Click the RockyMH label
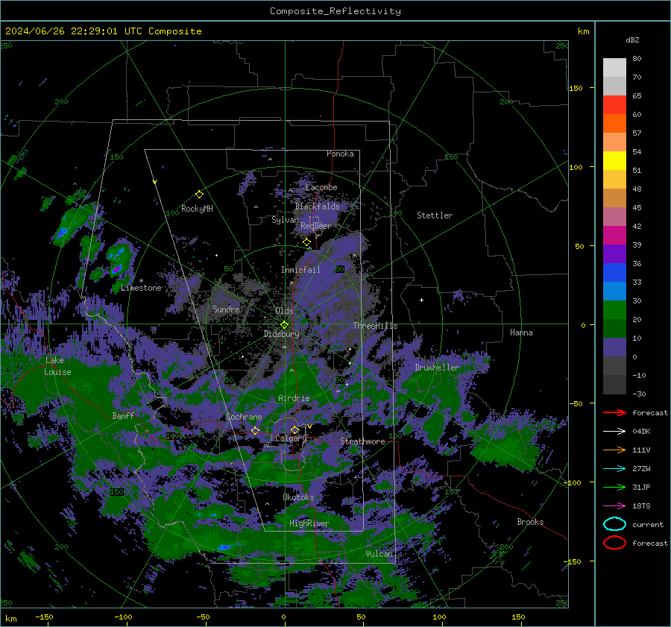The image size is (671, 627). pos(197,209)
